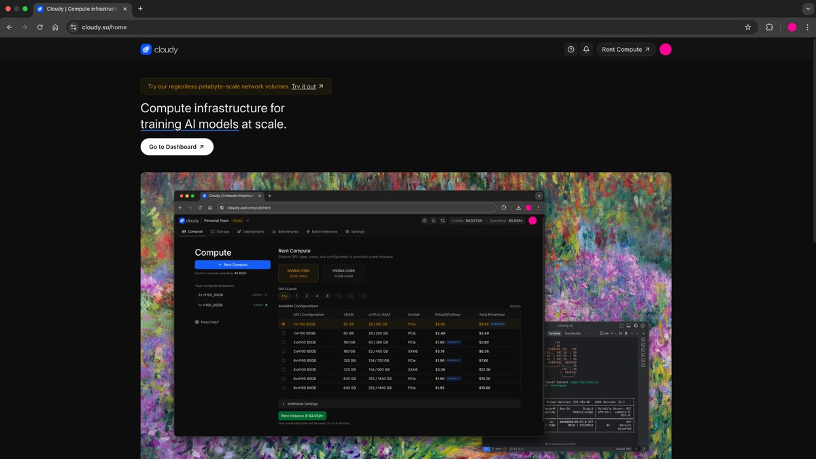In the preview, choose GPU count 8
The image size is (816, 459).
[x=327, y=296]
